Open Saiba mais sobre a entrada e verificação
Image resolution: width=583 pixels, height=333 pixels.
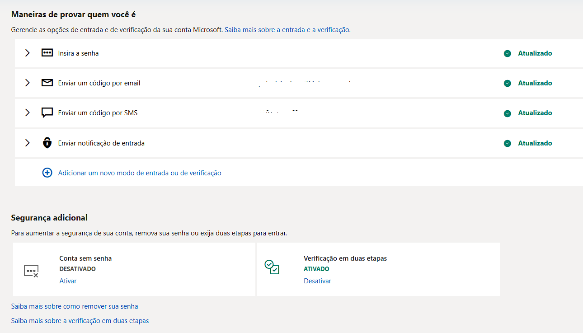click(x=287, y=30)
